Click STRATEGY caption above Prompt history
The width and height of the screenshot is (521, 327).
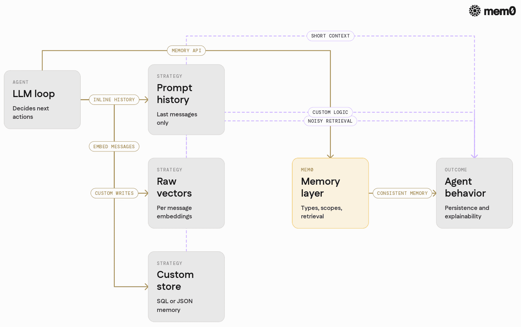coord(169,76)
